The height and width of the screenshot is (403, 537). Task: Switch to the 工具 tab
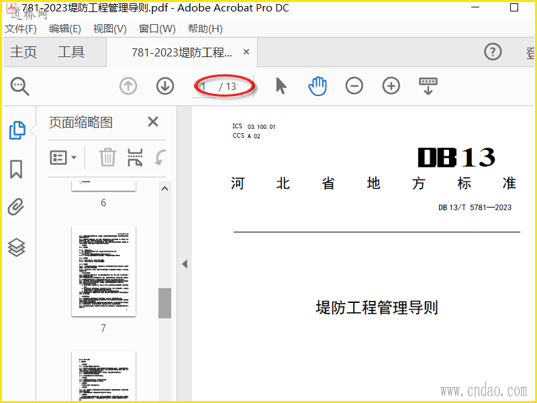pos(71,52)
